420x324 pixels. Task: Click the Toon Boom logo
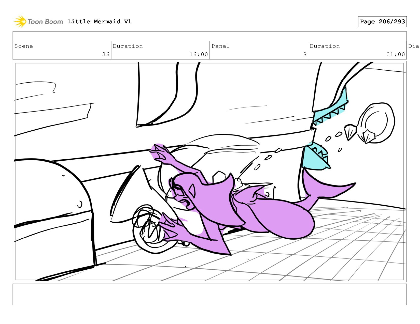point(38,22)
